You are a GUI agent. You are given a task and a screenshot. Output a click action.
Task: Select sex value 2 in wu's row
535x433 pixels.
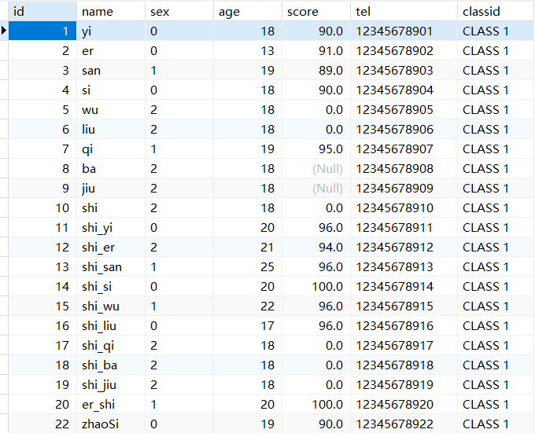[179, 110]
